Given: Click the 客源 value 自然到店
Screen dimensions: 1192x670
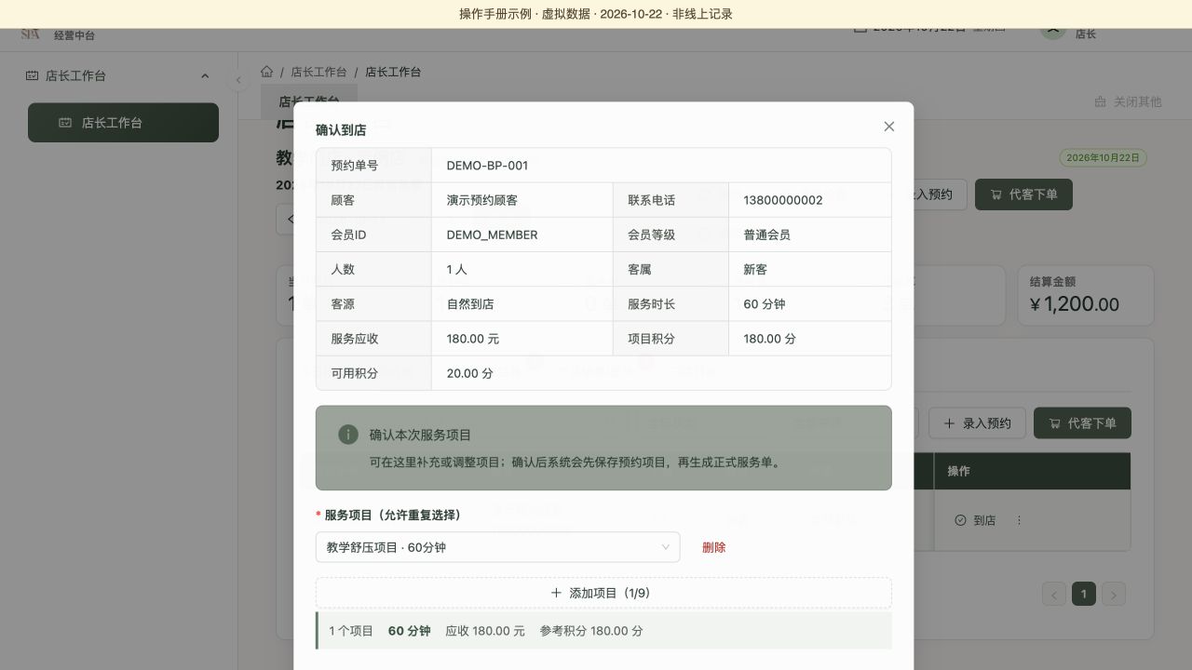Looking at the screenshot, I should point(470,303).
